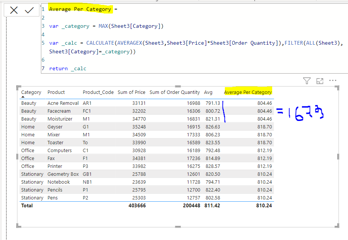Select the 'Geometry Box' product cell
348x240 pixels.
(x=63, y=174)
